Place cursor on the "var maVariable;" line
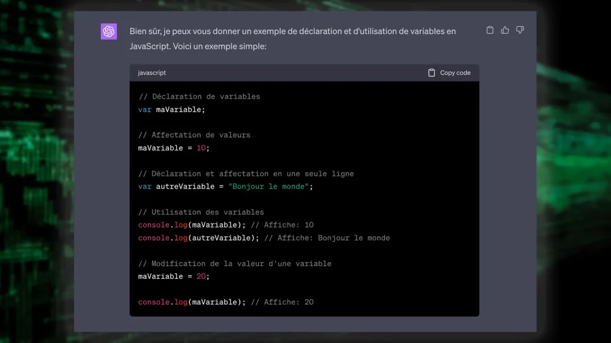 coord(171,110)
